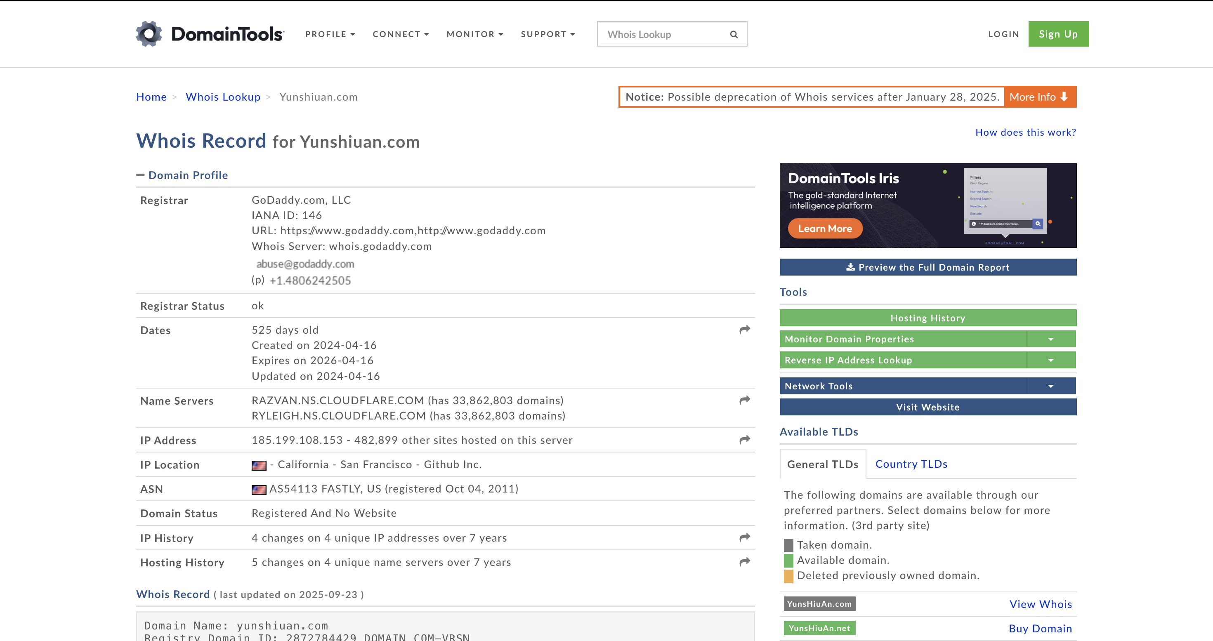Image resolution: width=1213 pixels, height=641 pixels.
Task: Click the DomainTools gear logo
Action: click(x=149, y=34)
